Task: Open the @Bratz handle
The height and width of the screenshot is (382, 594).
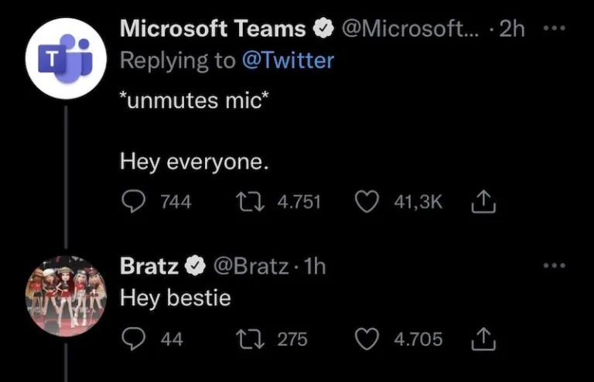Action: (x=251, y=266)
